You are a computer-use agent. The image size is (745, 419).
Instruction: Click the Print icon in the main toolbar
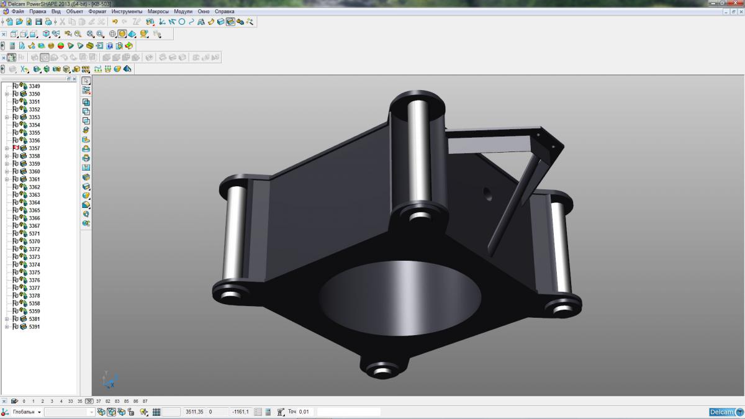pos(48,22)
